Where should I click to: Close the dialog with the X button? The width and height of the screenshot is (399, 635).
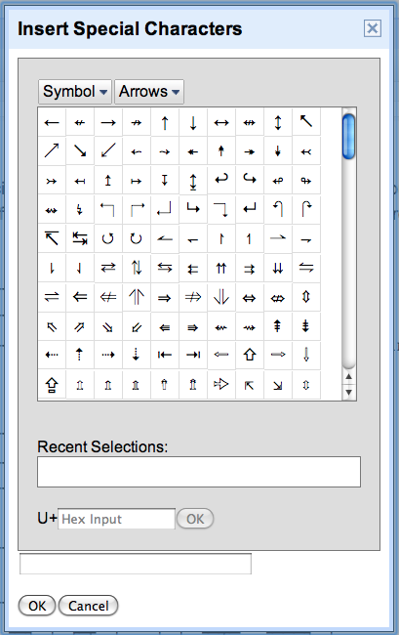373,28
